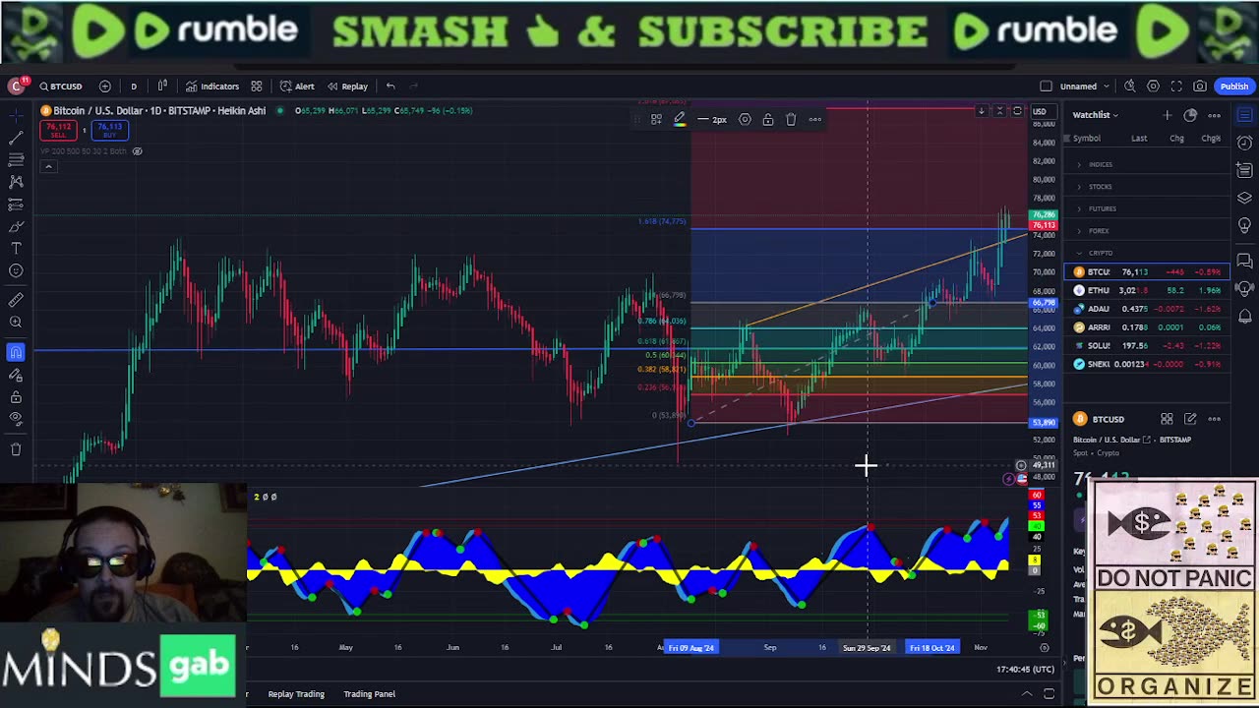This screenshot has height=708, width=1259.
Task: Select the ruler measure tool
Action: [x=16, y=300]
